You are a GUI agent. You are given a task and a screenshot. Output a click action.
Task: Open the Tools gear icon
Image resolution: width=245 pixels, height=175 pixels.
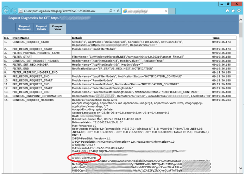239,10
